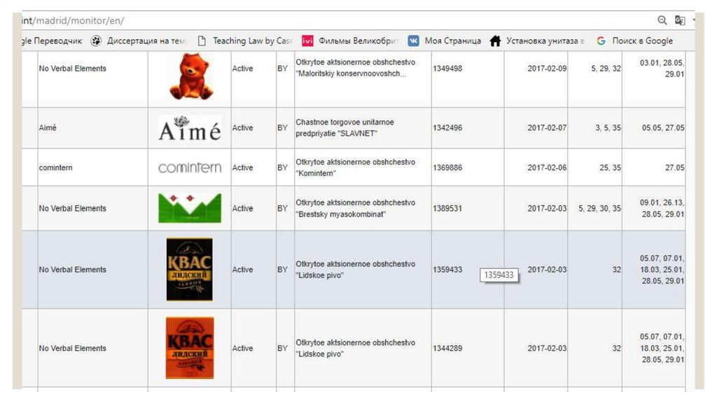
Task: Select registration number 1342496
Action: coord(447,127)
